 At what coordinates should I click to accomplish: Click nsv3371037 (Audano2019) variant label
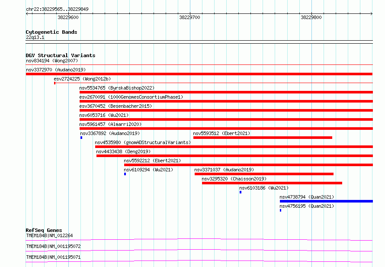pos(224,170)
